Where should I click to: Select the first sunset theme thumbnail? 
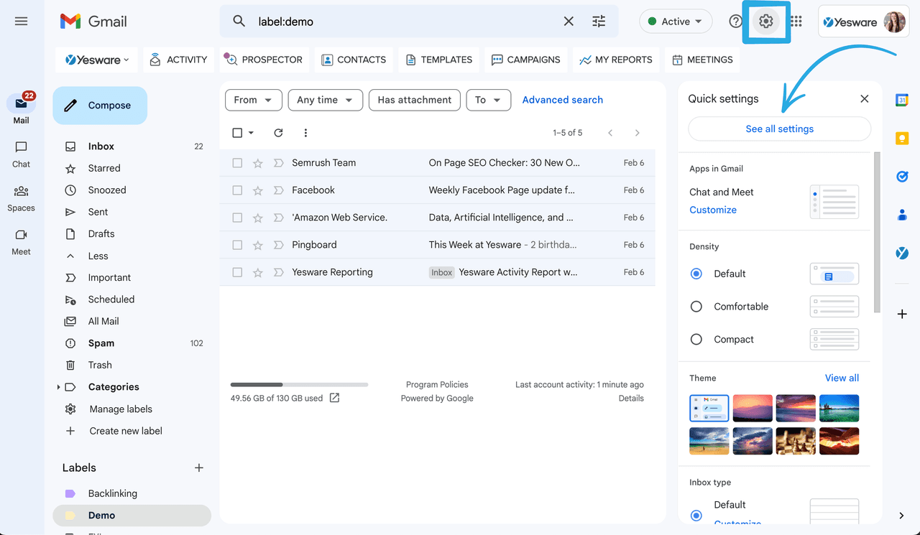[753, 408]
